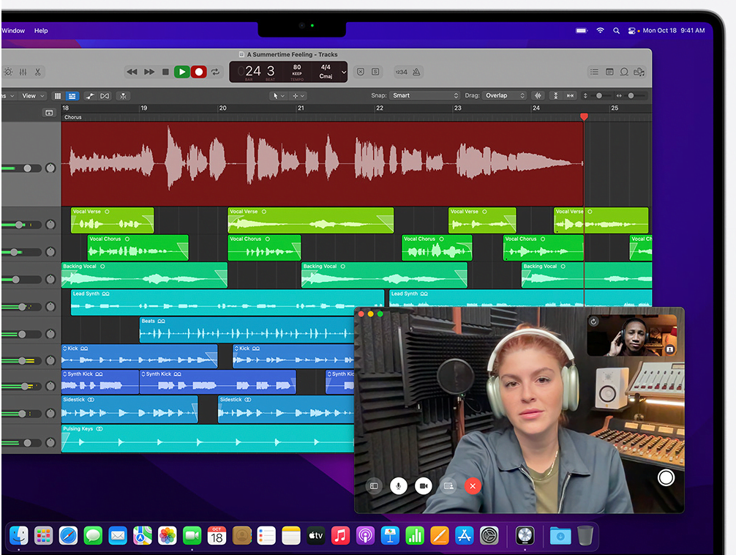
Task: Open the Smart Controls panel
Action: 9,72
